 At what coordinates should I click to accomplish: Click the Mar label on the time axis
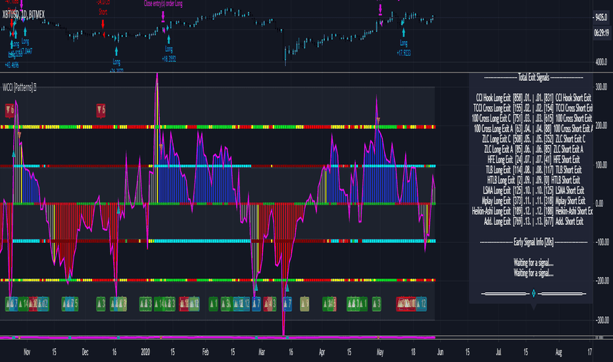pos(261,352)
